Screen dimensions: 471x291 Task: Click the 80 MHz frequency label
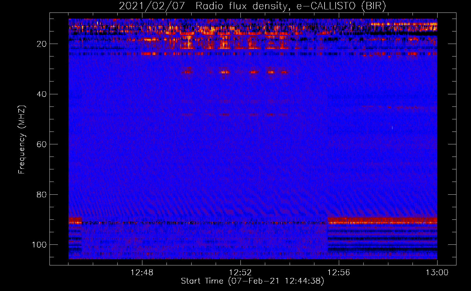click(41, 194)
